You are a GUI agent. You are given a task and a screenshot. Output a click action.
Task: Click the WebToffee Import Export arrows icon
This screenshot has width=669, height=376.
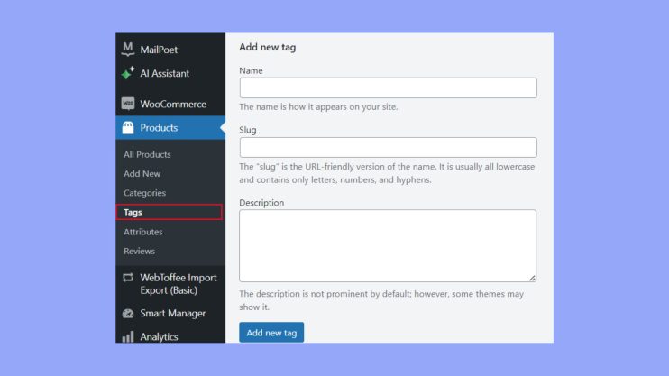(128, 278)
